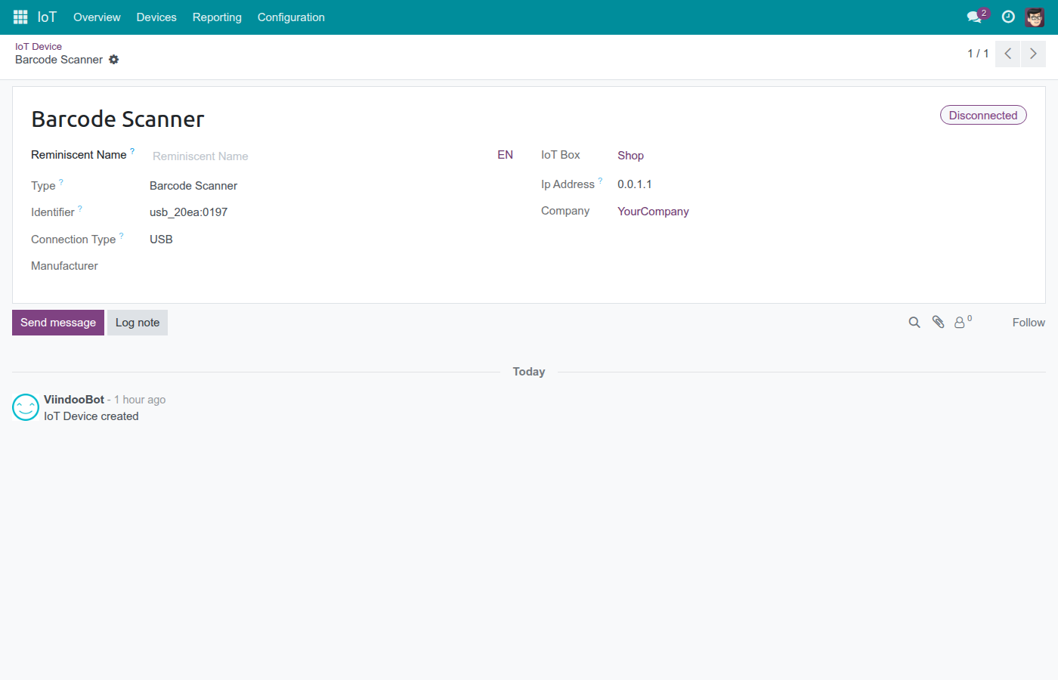Click the Manufacturer field label
This screenshot has height=680, width=1058.
64,266
